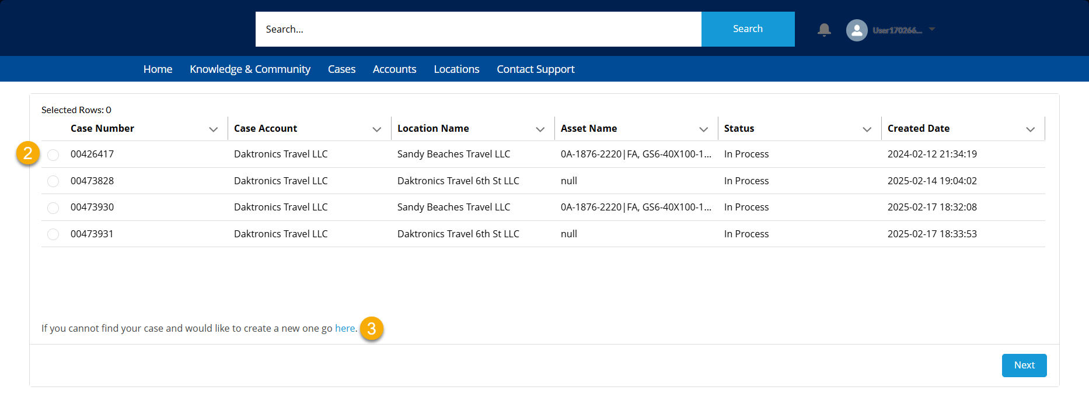The image size is (1089, 404).
Task: Open the user profile avatar icon
Action: [857, 30]
